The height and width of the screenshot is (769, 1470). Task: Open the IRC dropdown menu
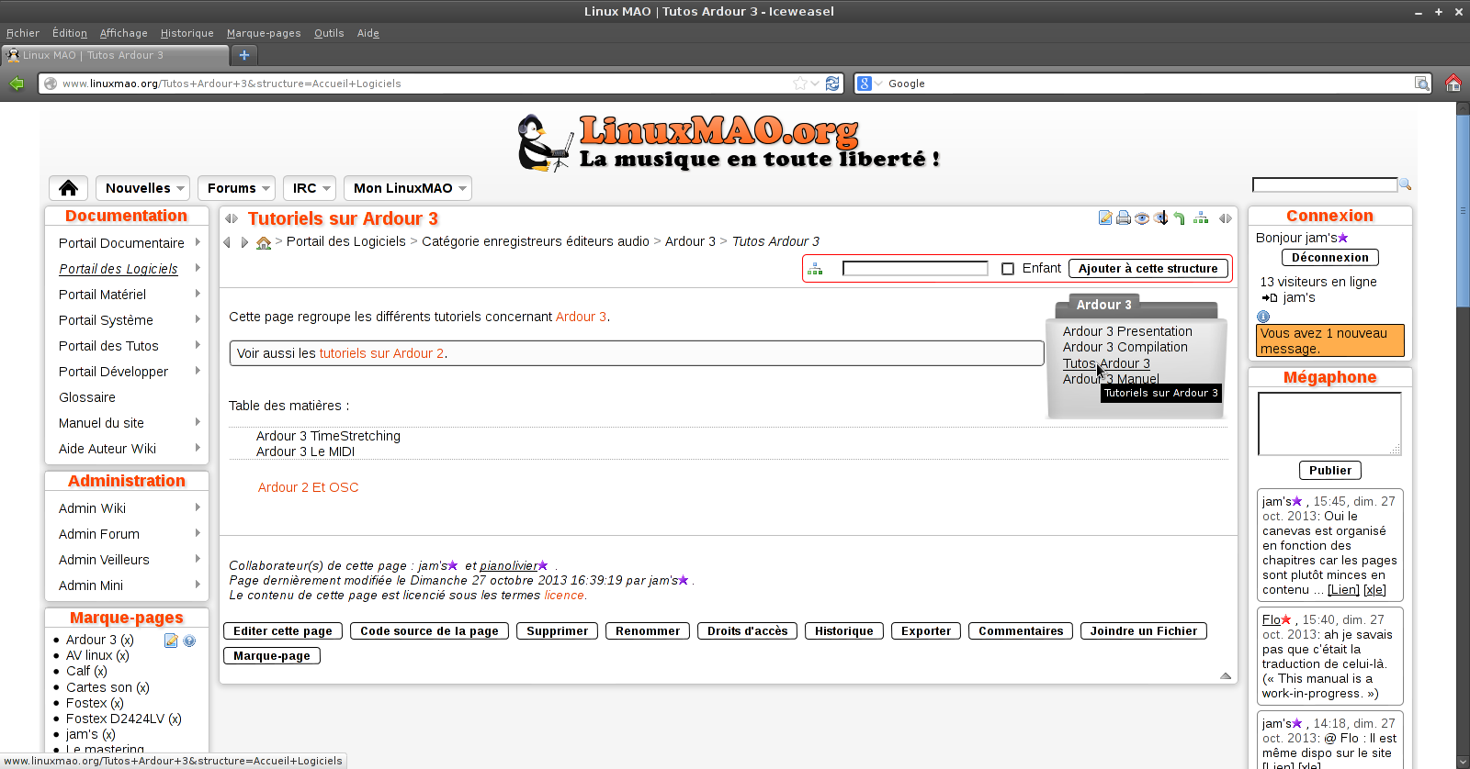coord(309,188)
